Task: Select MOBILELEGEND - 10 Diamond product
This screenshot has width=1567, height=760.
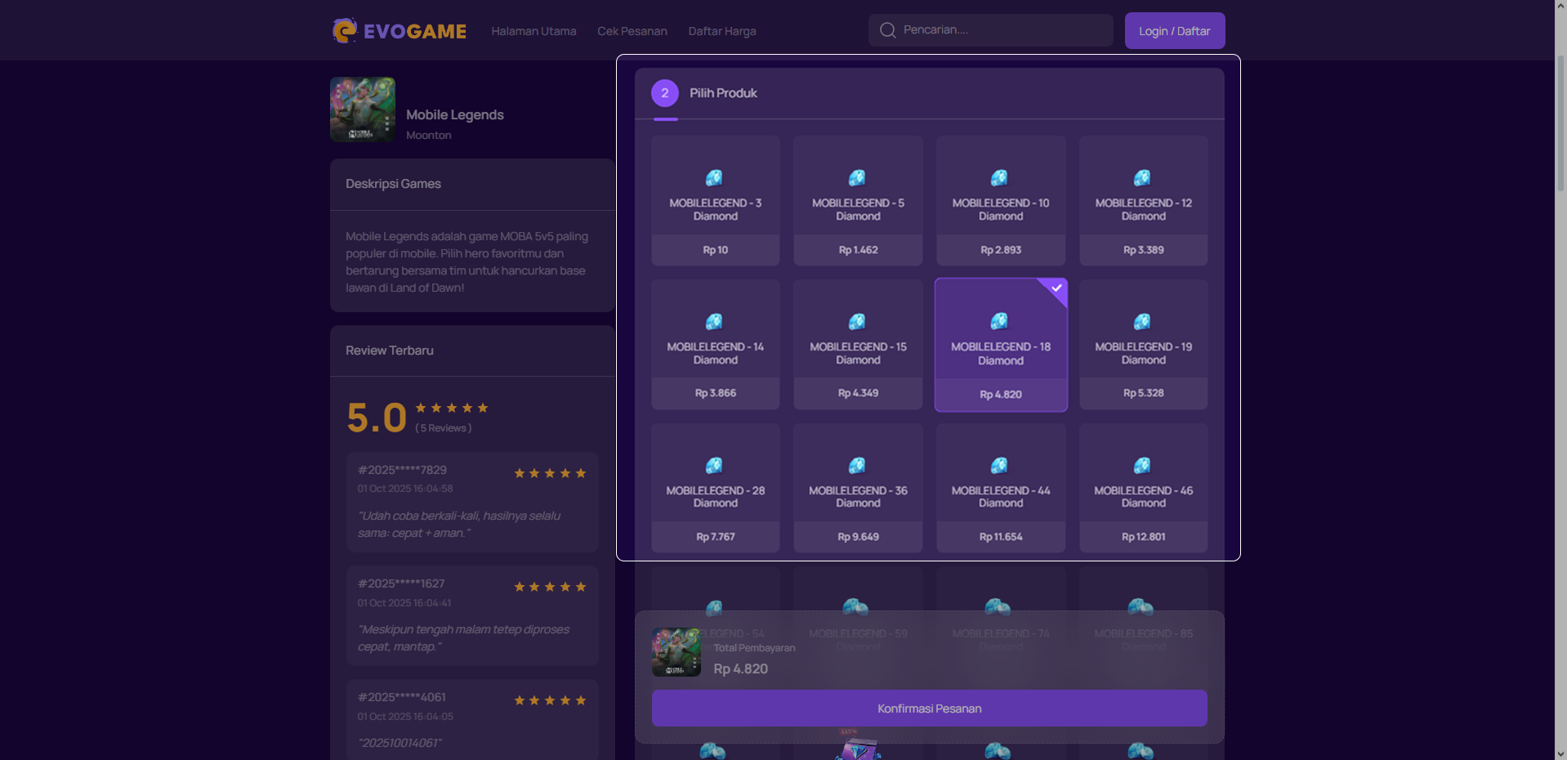Action: click(1001, 201)
